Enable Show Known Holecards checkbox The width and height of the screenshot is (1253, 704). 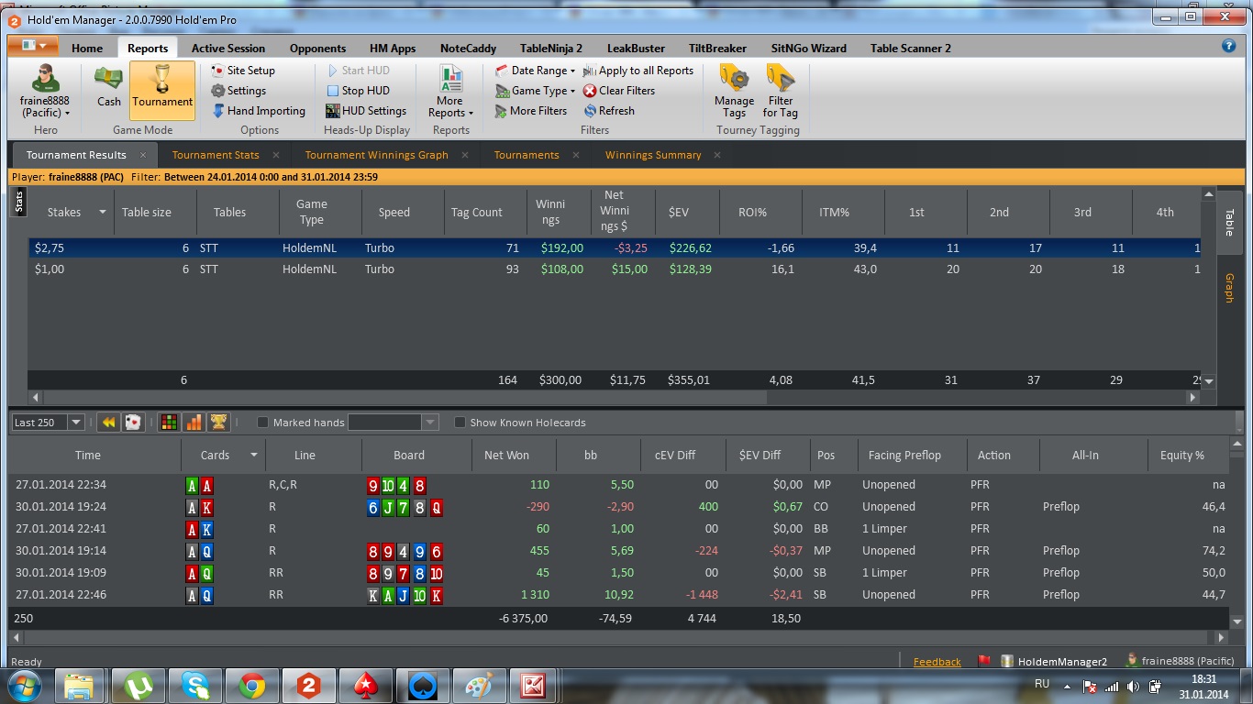point(460,423)
